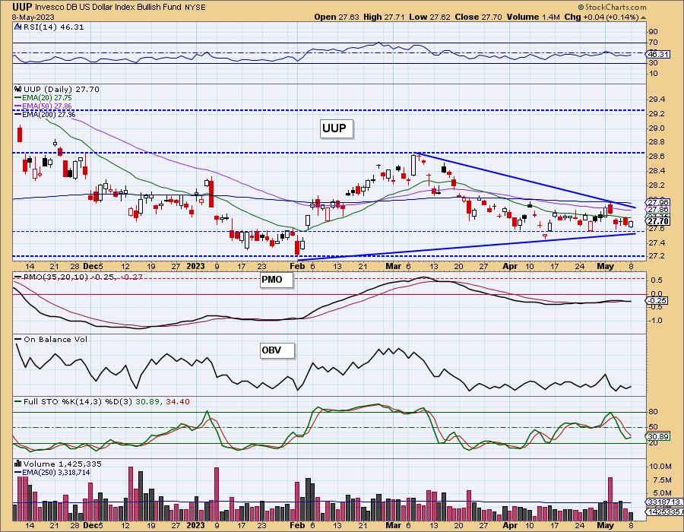Click the navy line swatch for EMA(200)
Image resolution: width=684 pixels, height=532 pixels.
(x=17, y=114)
